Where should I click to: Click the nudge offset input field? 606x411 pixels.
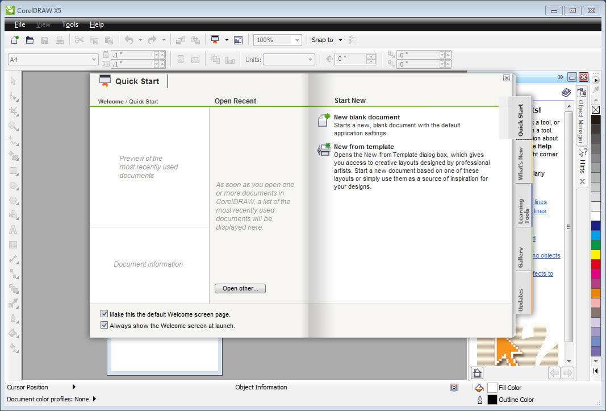click(350, 59)
